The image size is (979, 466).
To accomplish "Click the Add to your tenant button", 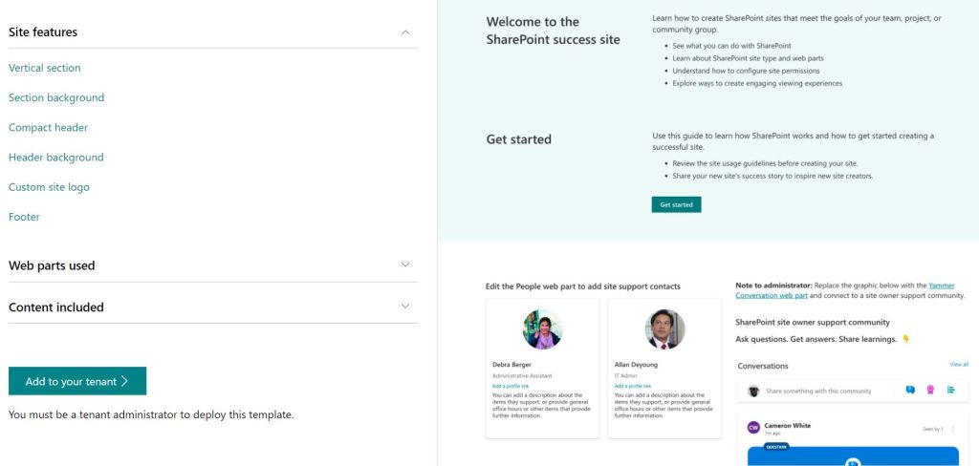I will coord(77,381).
